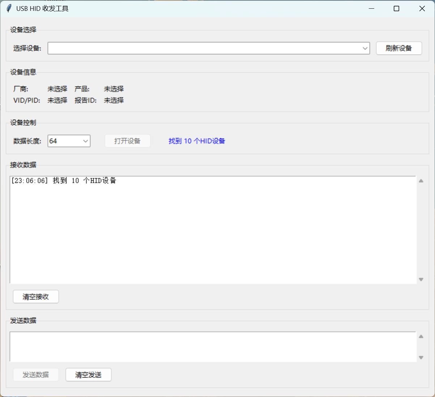
Task: Click the receive log down scroll arrow
Action: 421,279
